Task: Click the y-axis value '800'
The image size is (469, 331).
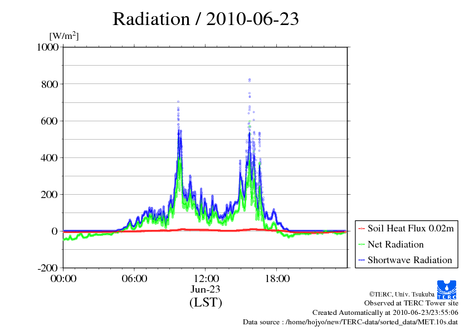Action: [x=50, y=84]
